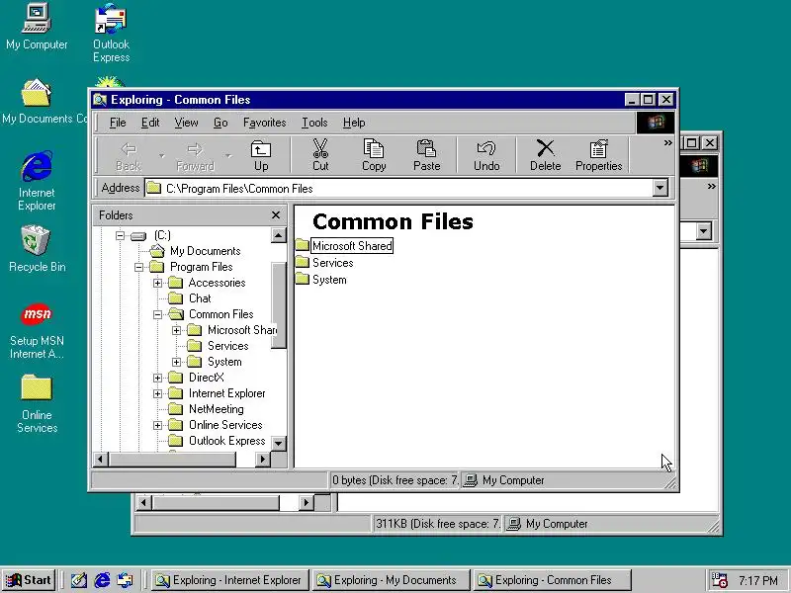Viewport: 791px width, 593px height.
Task: Select Online Services desktop folder
Action: [x=37, y=404]
